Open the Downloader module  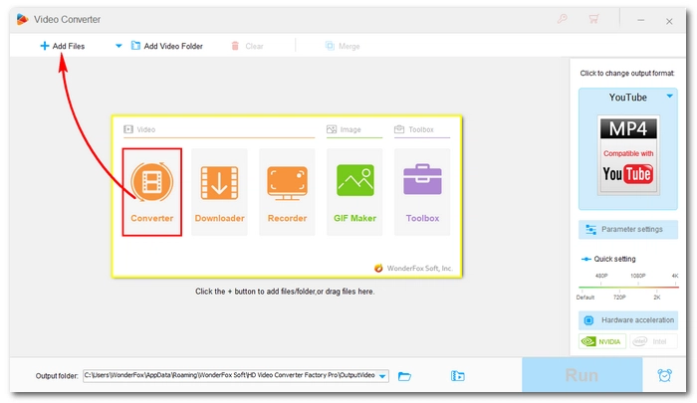pyautogui.click(x=220, y=192)
